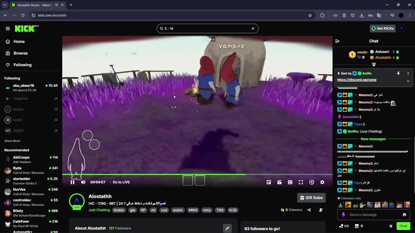Open chat settings gear

pos(391,226)
